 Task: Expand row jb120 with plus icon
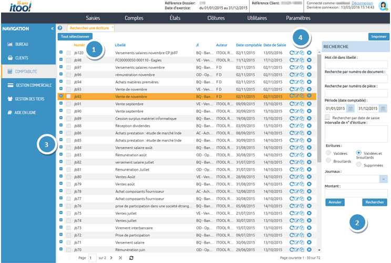(x=61, y=52)
